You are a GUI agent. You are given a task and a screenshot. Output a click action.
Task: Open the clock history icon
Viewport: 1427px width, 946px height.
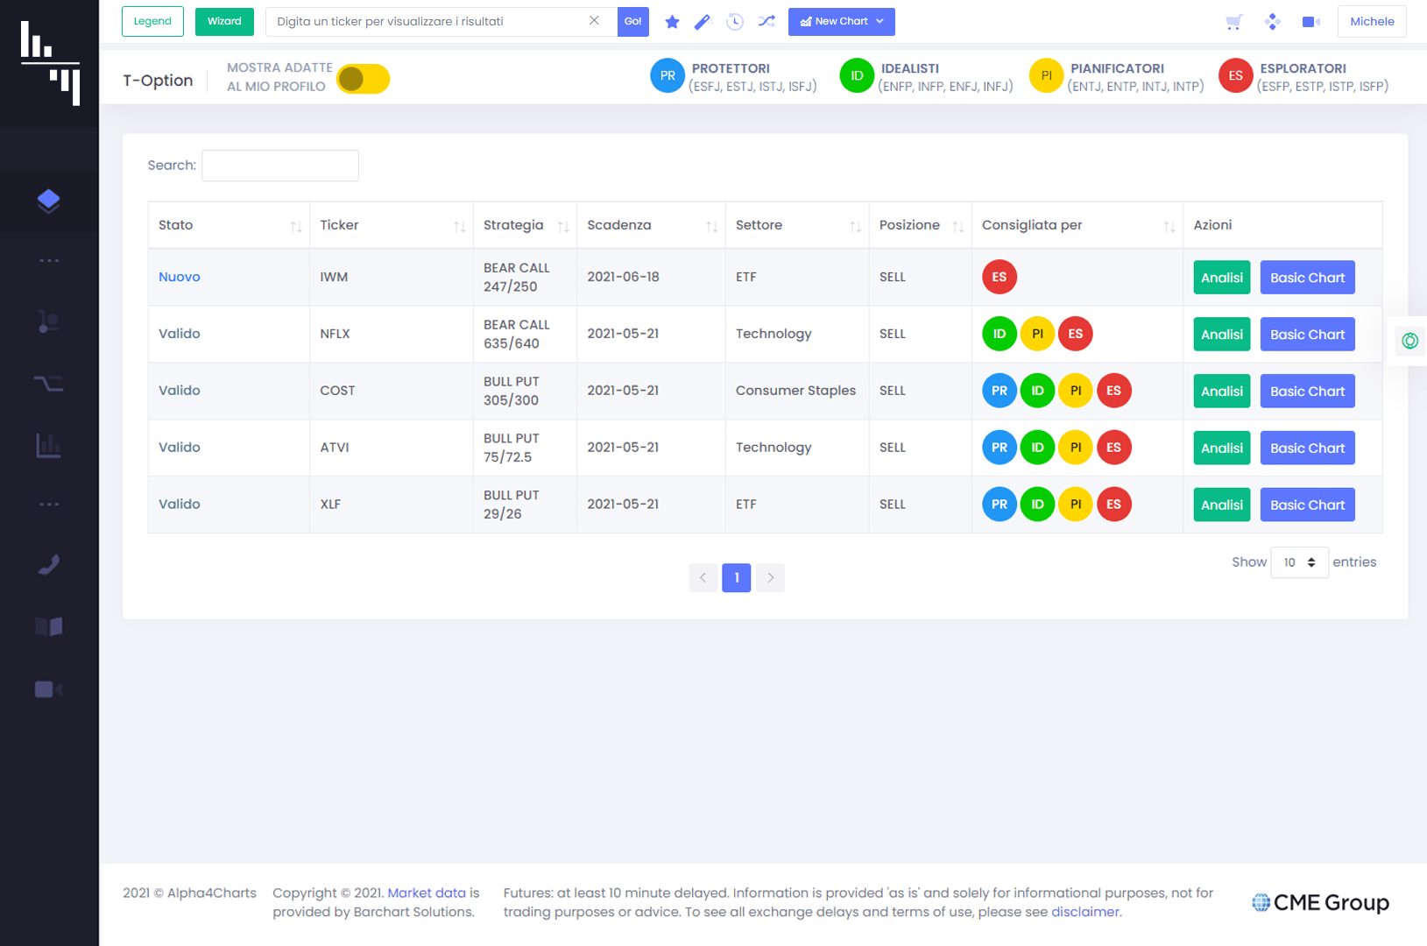(x=735, y=22)
